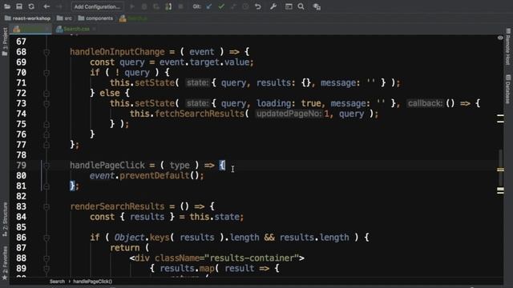Click the components breadcrumb folder
The width and height of the screenshot is (513, 288).
pyautogui.click(x=95, y=18)
